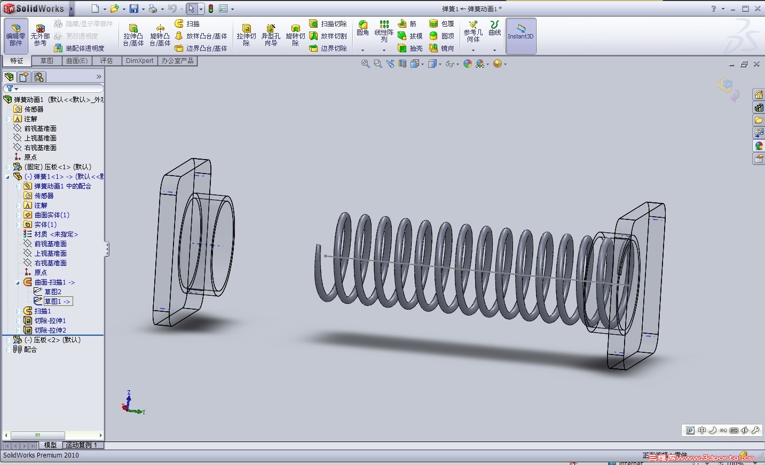
Task: Switch to the 曲面(E) surfaces tab
Action: 77,61
